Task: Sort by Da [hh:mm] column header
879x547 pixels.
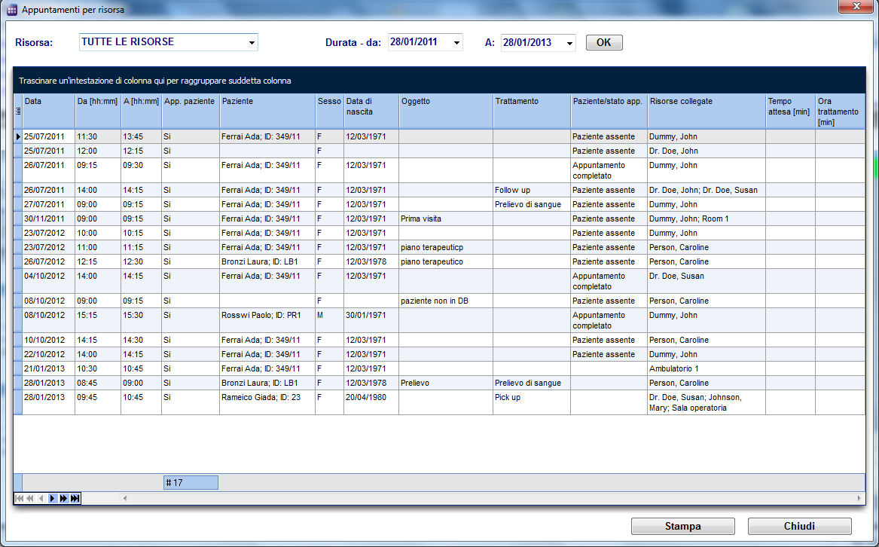Action: click(x=98, y=111)
